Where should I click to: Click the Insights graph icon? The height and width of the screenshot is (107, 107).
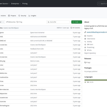click(29, 16)
